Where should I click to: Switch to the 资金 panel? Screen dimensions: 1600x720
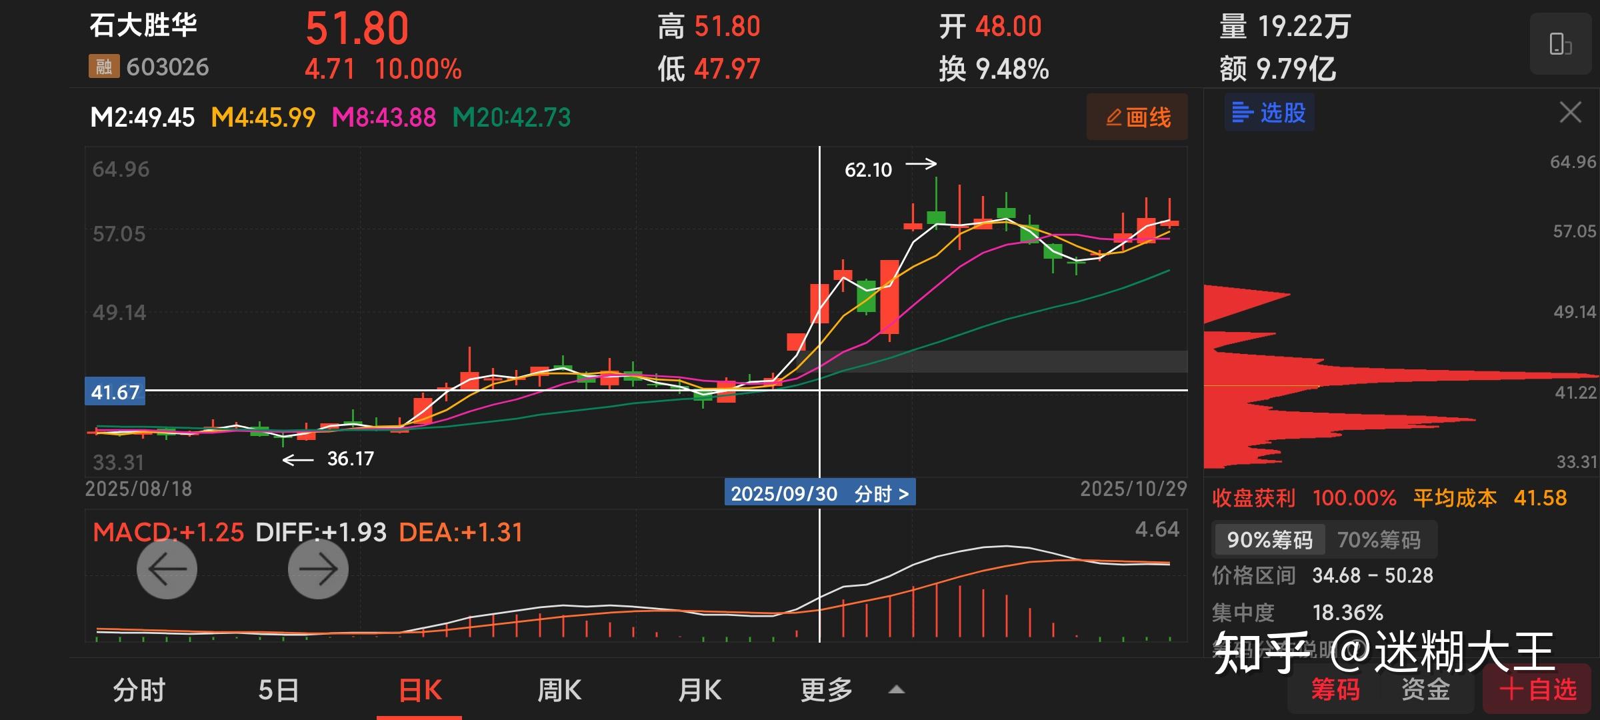click(x=1425, y=689)
